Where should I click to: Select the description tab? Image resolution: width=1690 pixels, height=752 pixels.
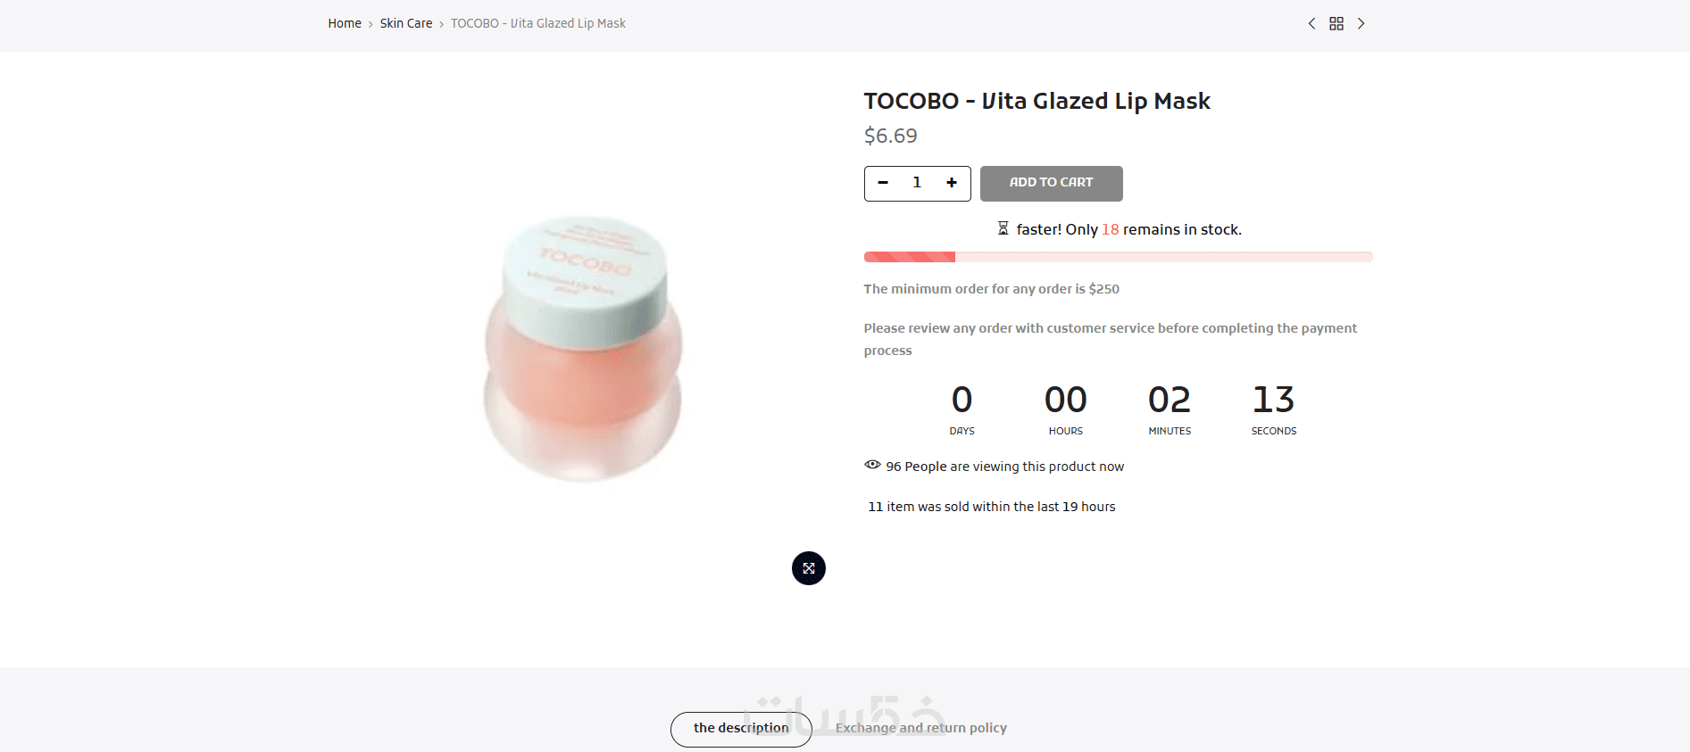(741, 729)
